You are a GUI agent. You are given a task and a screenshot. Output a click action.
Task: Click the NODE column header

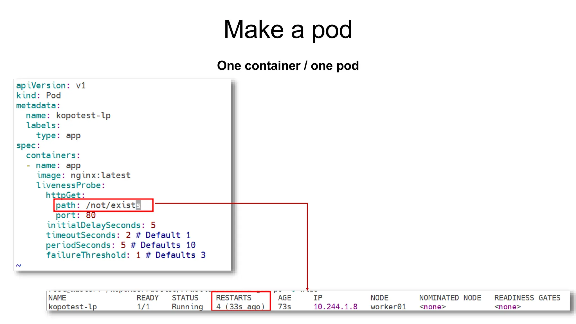tap(379, 298)
